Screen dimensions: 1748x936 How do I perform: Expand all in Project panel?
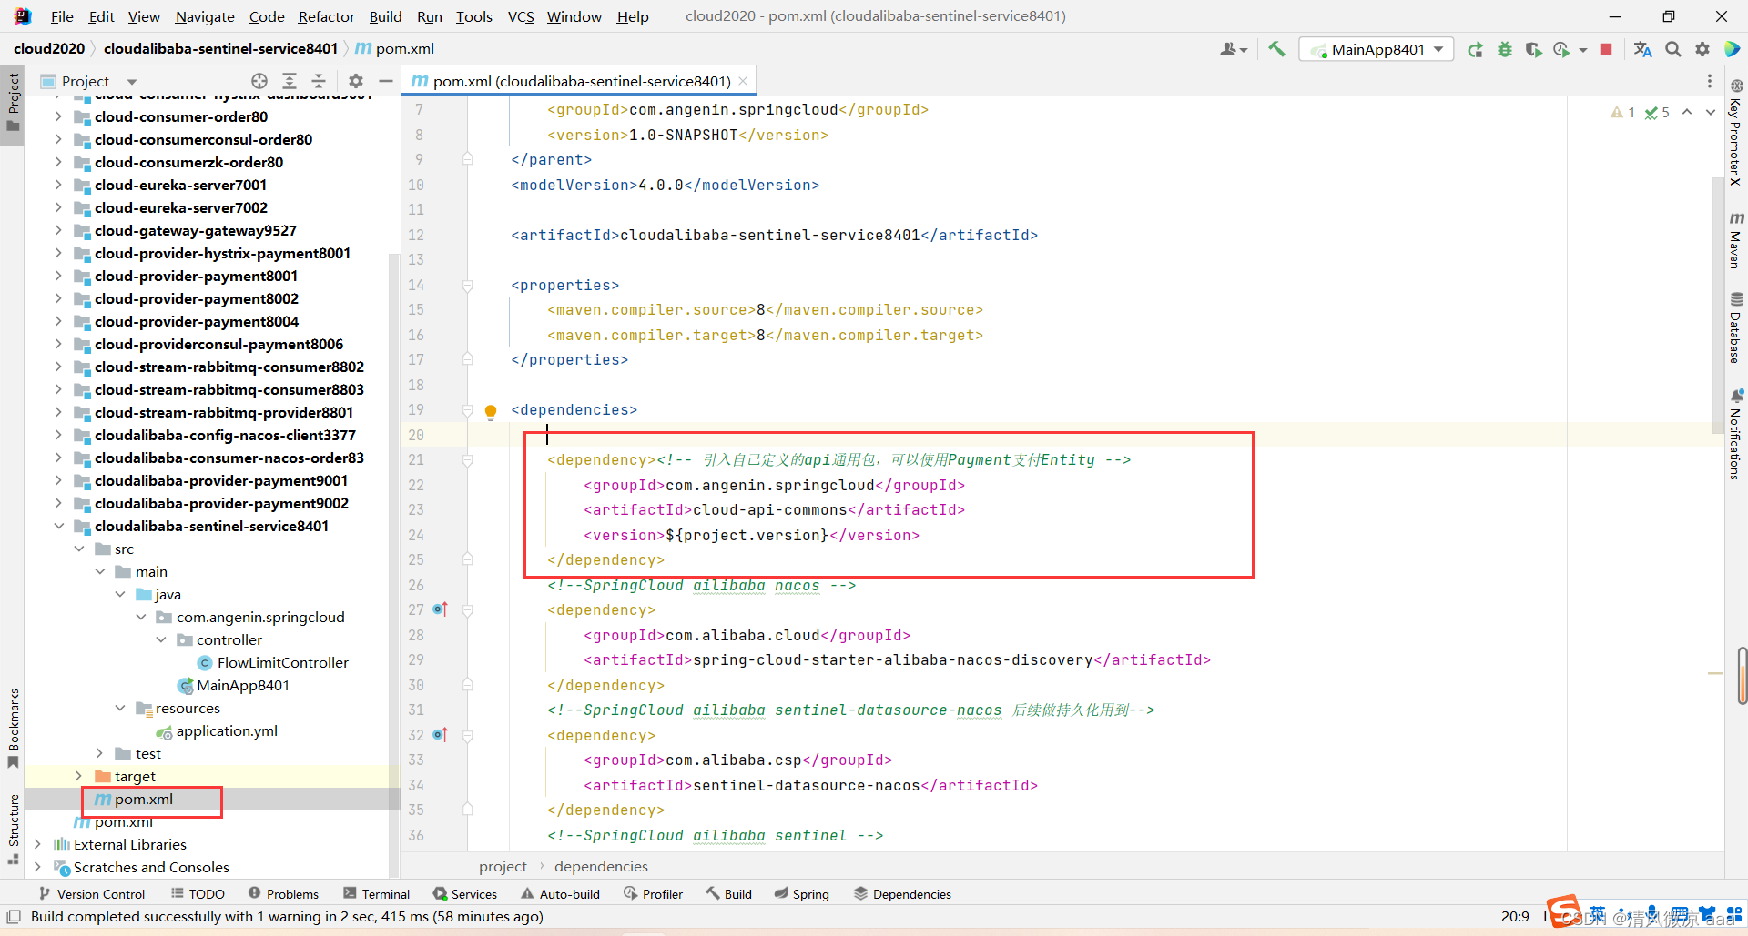point(290,81)
